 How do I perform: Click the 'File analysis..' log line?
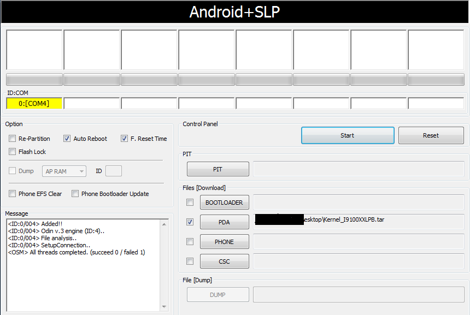42,238
